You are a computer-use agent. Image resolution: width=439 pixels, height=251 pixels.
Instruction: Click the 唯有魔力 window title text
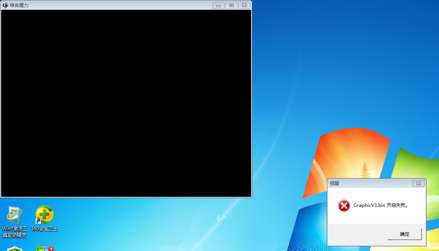pos(19,5)
